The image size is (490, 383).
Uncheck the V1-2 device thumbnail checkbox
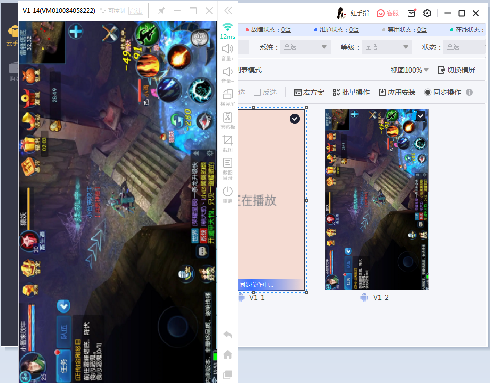coord(421,116)
